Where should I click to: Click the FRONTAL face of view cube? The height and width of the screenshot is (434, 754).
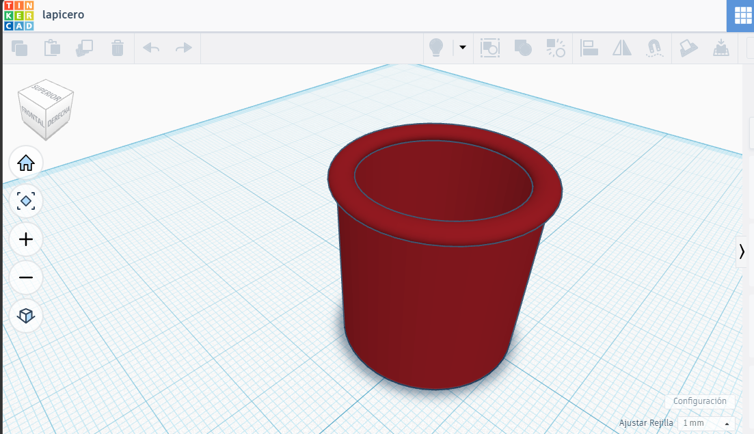[x=33, y=116]
